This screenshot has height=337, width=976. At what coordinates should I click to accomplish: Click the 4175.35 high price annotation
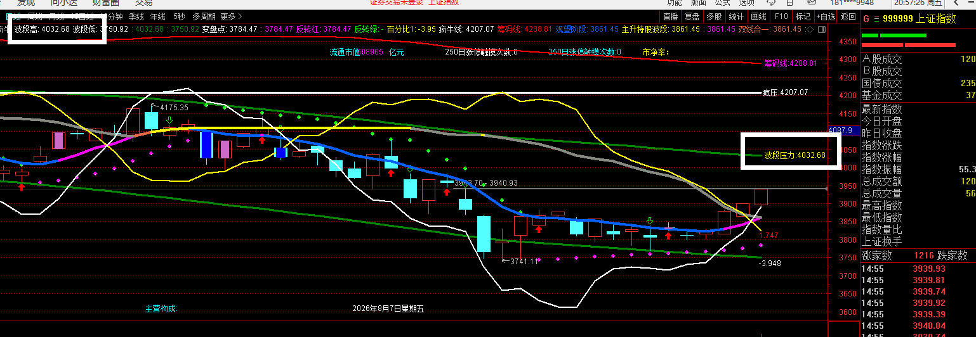173,108
